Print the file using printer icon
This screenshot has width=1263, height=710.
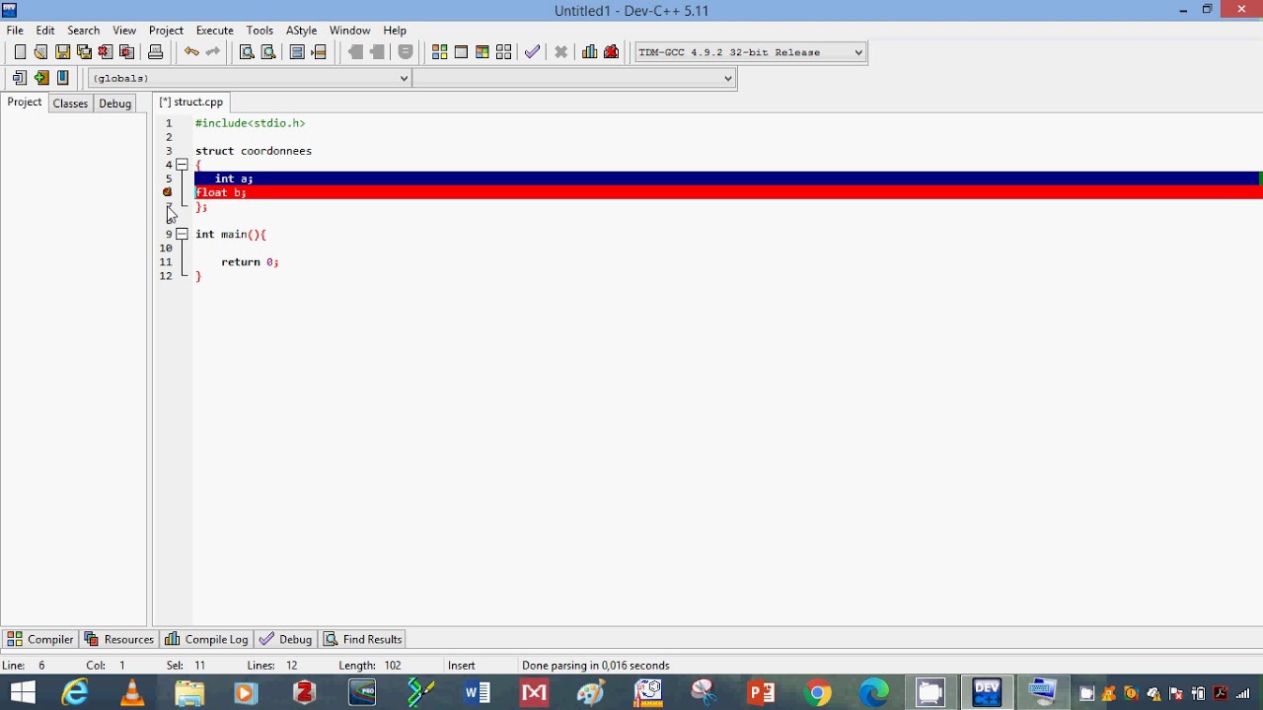(155, 52)
